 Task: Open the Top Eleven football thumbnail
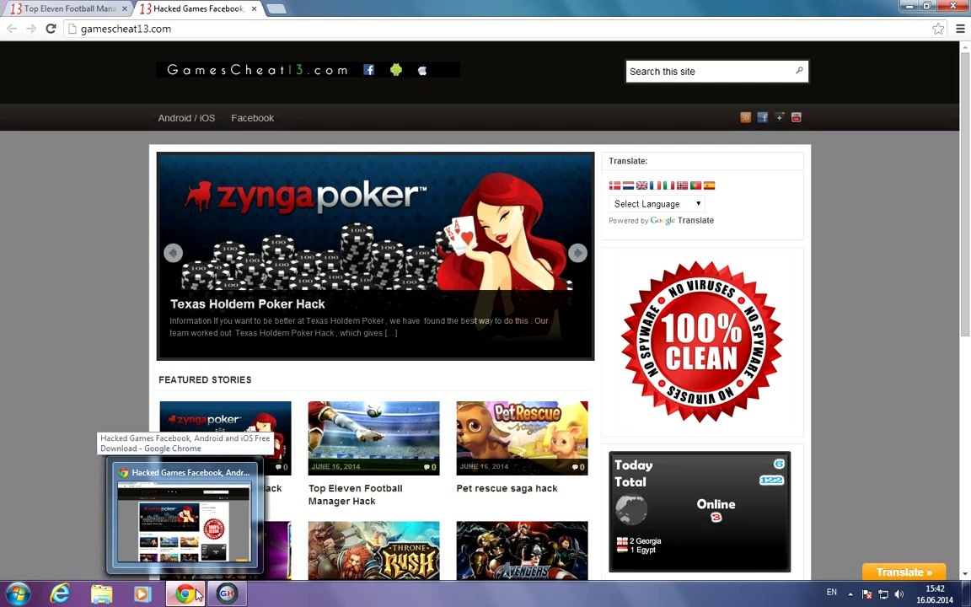pos(374,438)
